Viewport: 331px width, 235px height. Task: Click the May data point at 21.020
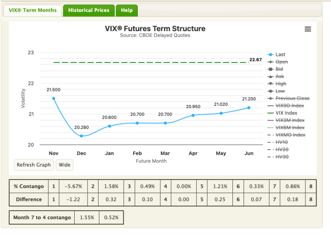(221, 113)
